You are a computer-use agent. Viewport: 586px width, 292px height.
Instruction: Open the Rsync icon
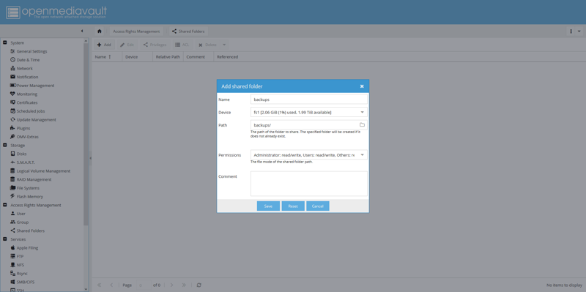point(12,273)
